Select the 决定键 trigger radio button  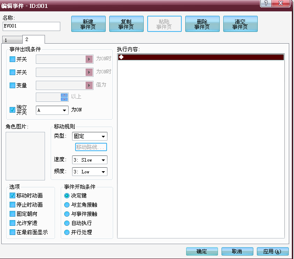(67, 196)
